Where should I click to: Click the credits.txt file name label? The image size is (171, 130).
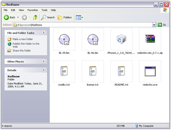coord(64,85)
